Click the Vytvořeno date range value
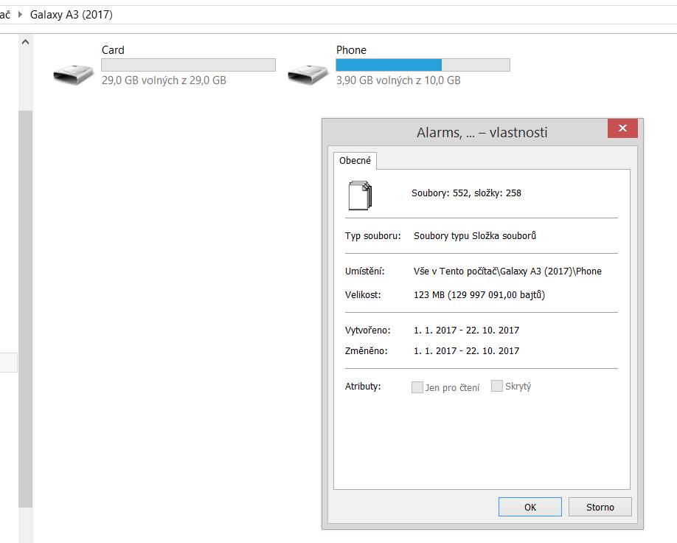Screen dimensions: 677x543 click(466, 331)
